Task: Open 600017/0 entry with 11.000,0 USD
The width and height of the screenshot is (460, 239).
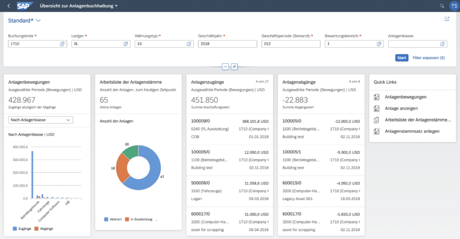Action: 229,222
